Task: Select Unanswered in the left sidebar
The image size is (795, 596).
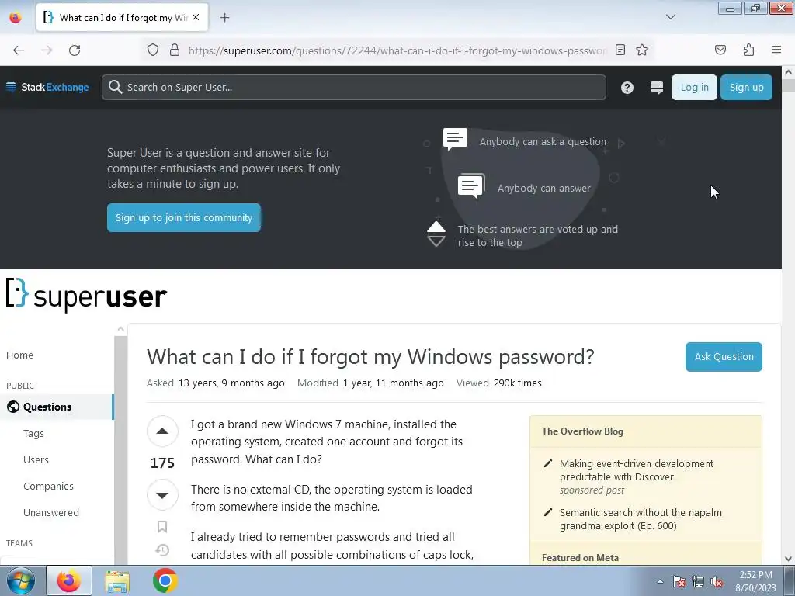Action: tap(51, 512)
